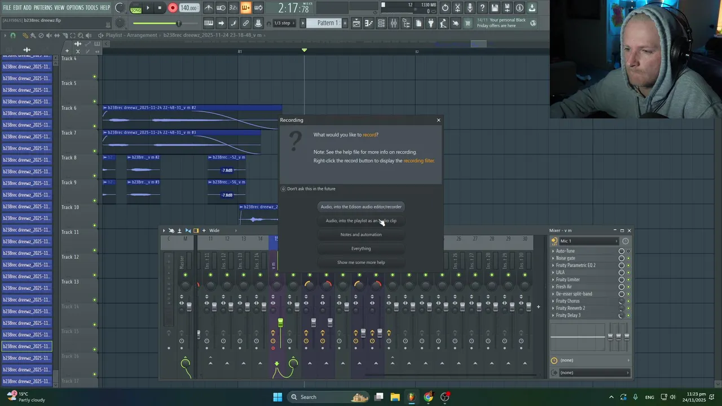
Task: Open the Undo history icon
Action: (446, 8)
